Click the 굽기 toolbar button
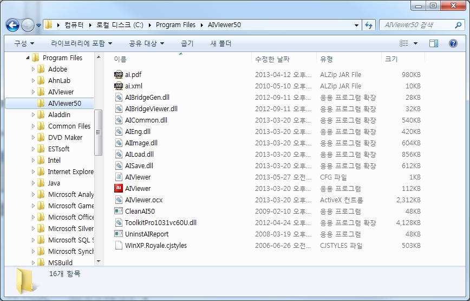The width and height of the screenshot is (470, 301). [x=187, y=43]
